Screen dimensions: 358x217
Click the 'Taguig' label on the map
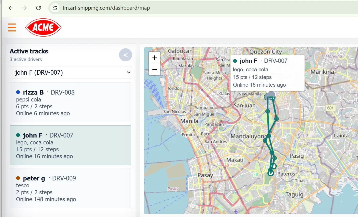click(x=294, y=195)
